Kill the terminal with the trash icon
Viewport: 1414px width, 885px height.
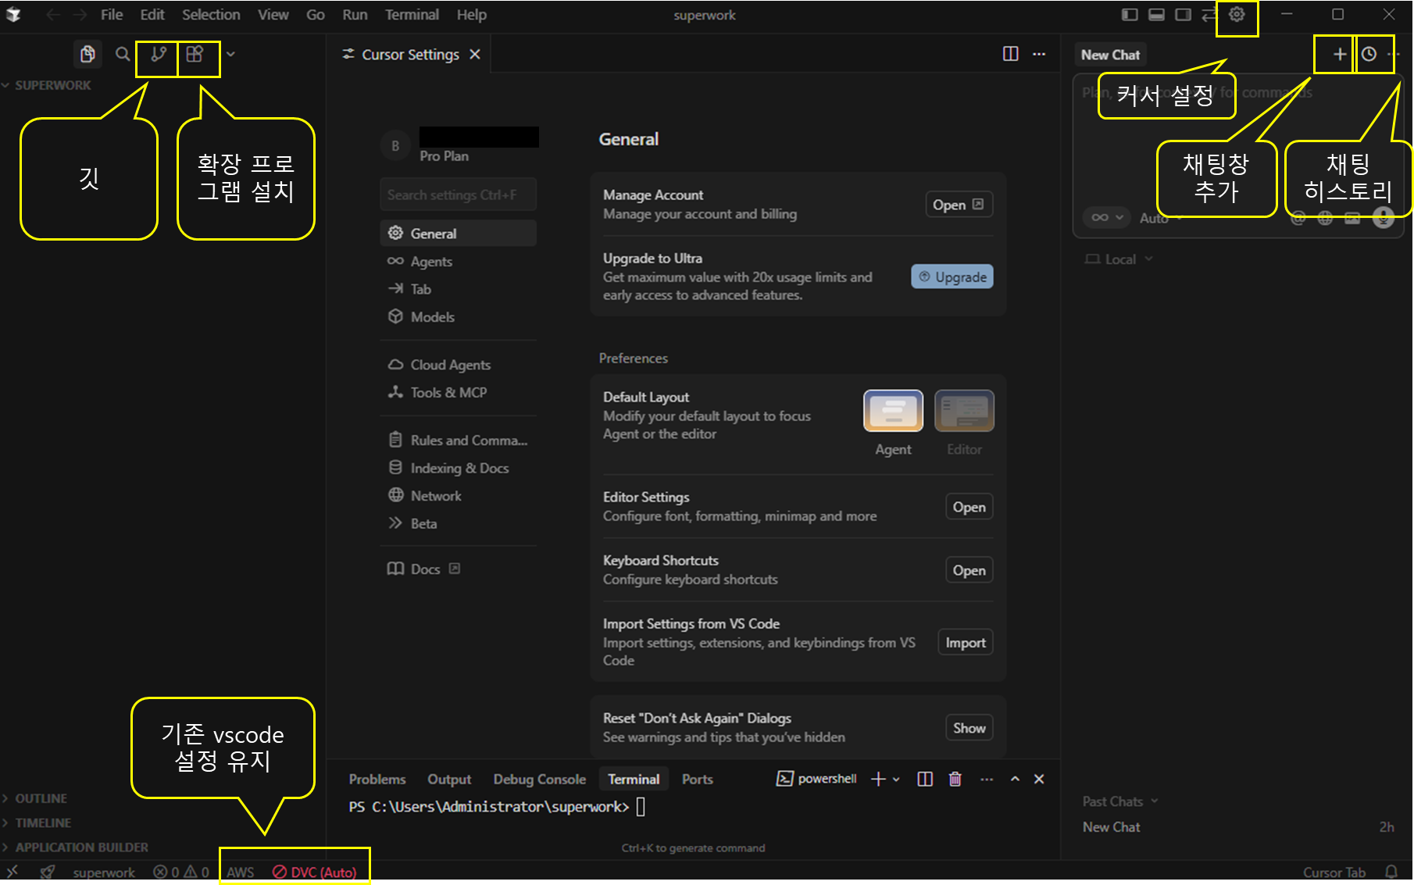tap(955, 779)
